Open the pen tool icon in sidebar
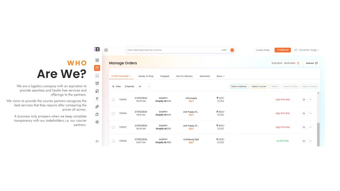This screenshot has height=191, width=340. (97, 107)
